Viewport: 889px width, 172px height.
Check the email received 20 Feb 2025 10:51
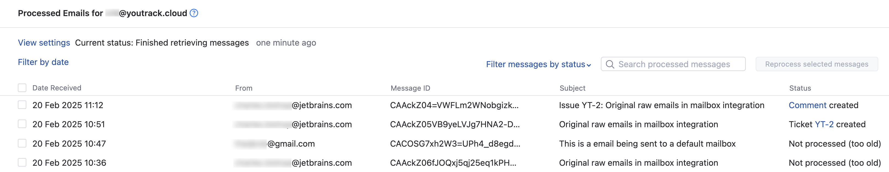tap(22, 124)
